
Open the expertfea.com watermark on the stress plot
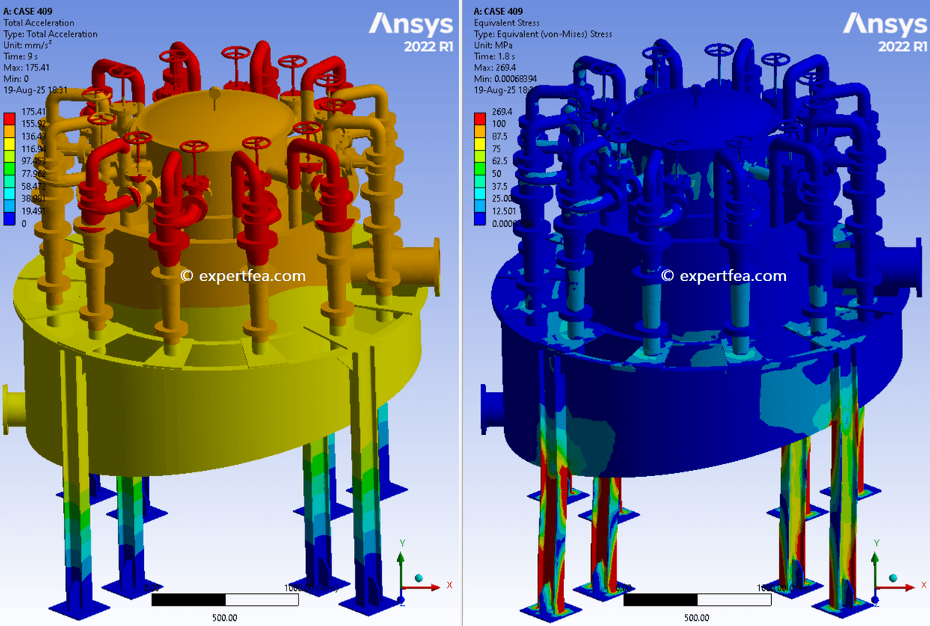point(723,275)
